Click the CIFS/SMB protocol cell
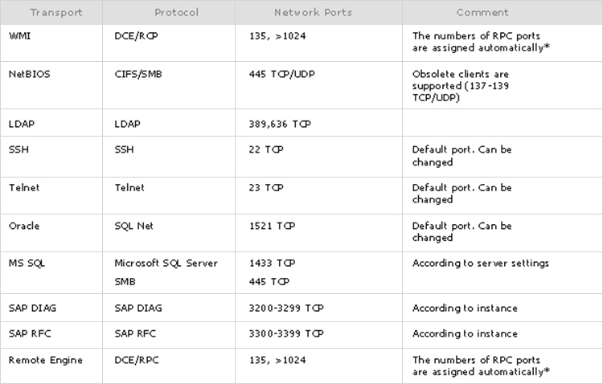603x384 pixels. 169,85
